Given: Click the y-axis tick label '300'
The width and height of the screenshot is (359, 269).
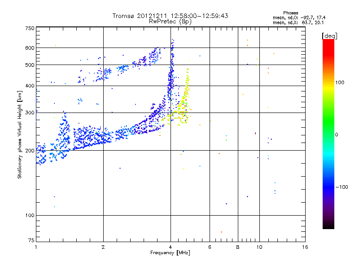Looking at the screenshot, I should pos(30,113).
